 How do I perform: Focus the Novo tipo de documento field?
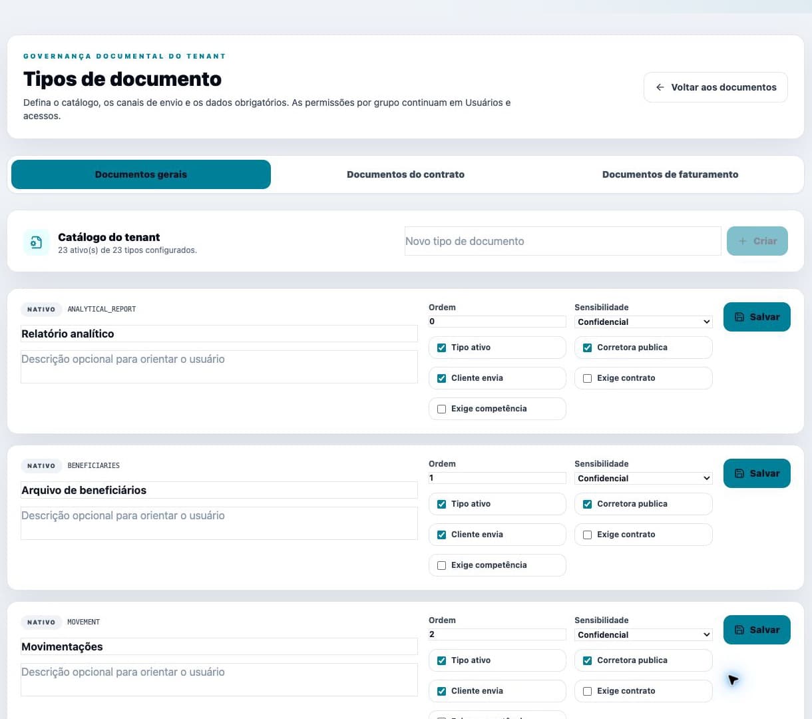coord(562,241)
